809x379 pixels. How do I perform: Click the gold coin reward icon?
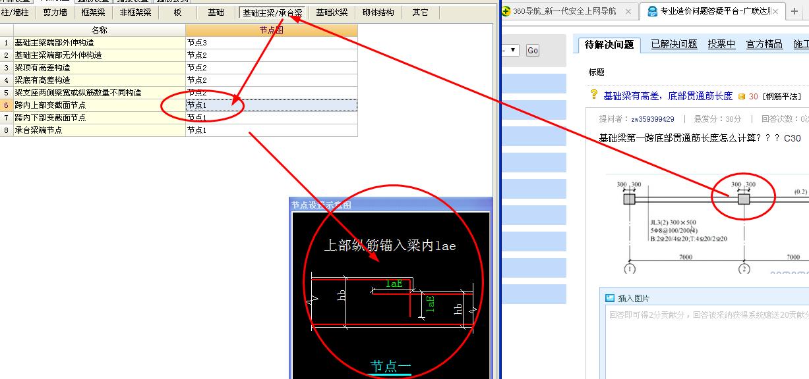741,97
